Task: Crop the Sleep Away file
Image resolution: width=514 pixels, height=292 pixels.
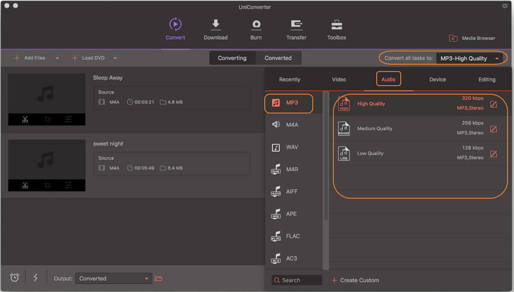Action: click(47, 119)
